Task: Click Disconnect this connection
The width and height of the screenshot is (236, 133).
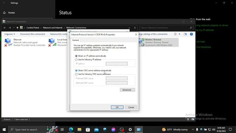Action: click(x=32, y=34)
